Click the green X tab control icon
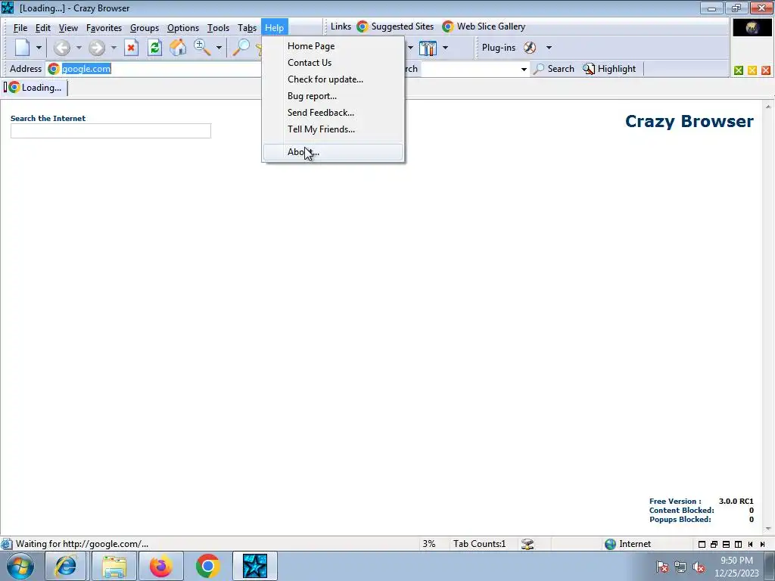The width and height of the screenshot is (775, 581). pos(739,70)
